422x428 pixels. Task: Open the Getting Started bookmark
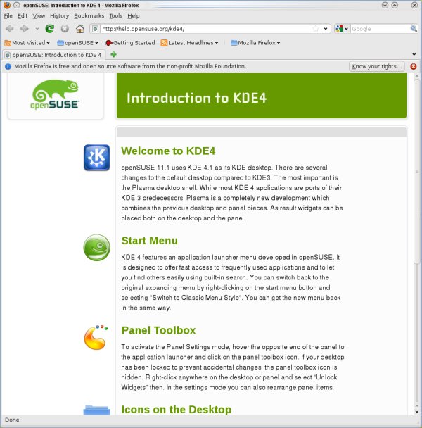[x=130, y=42]
